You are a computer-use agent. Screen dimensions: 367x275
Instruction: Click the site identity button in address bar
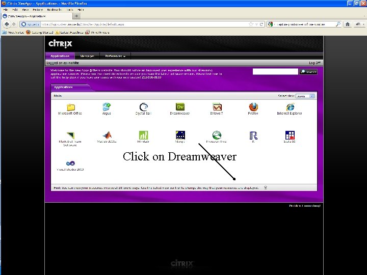(x=30, y=24)
